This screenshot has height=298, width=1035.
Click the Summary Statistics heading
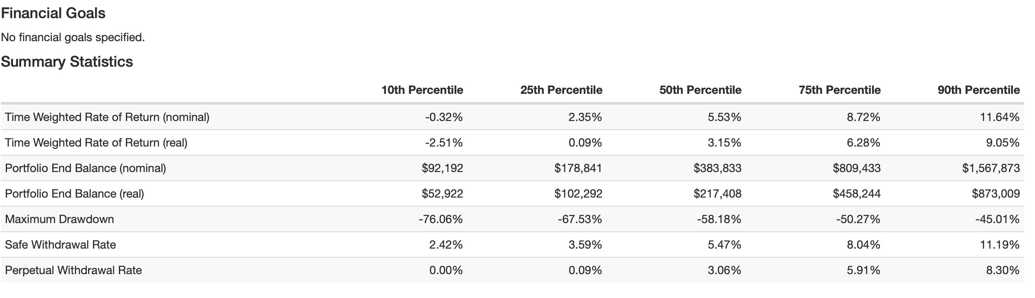pos(67,62)
